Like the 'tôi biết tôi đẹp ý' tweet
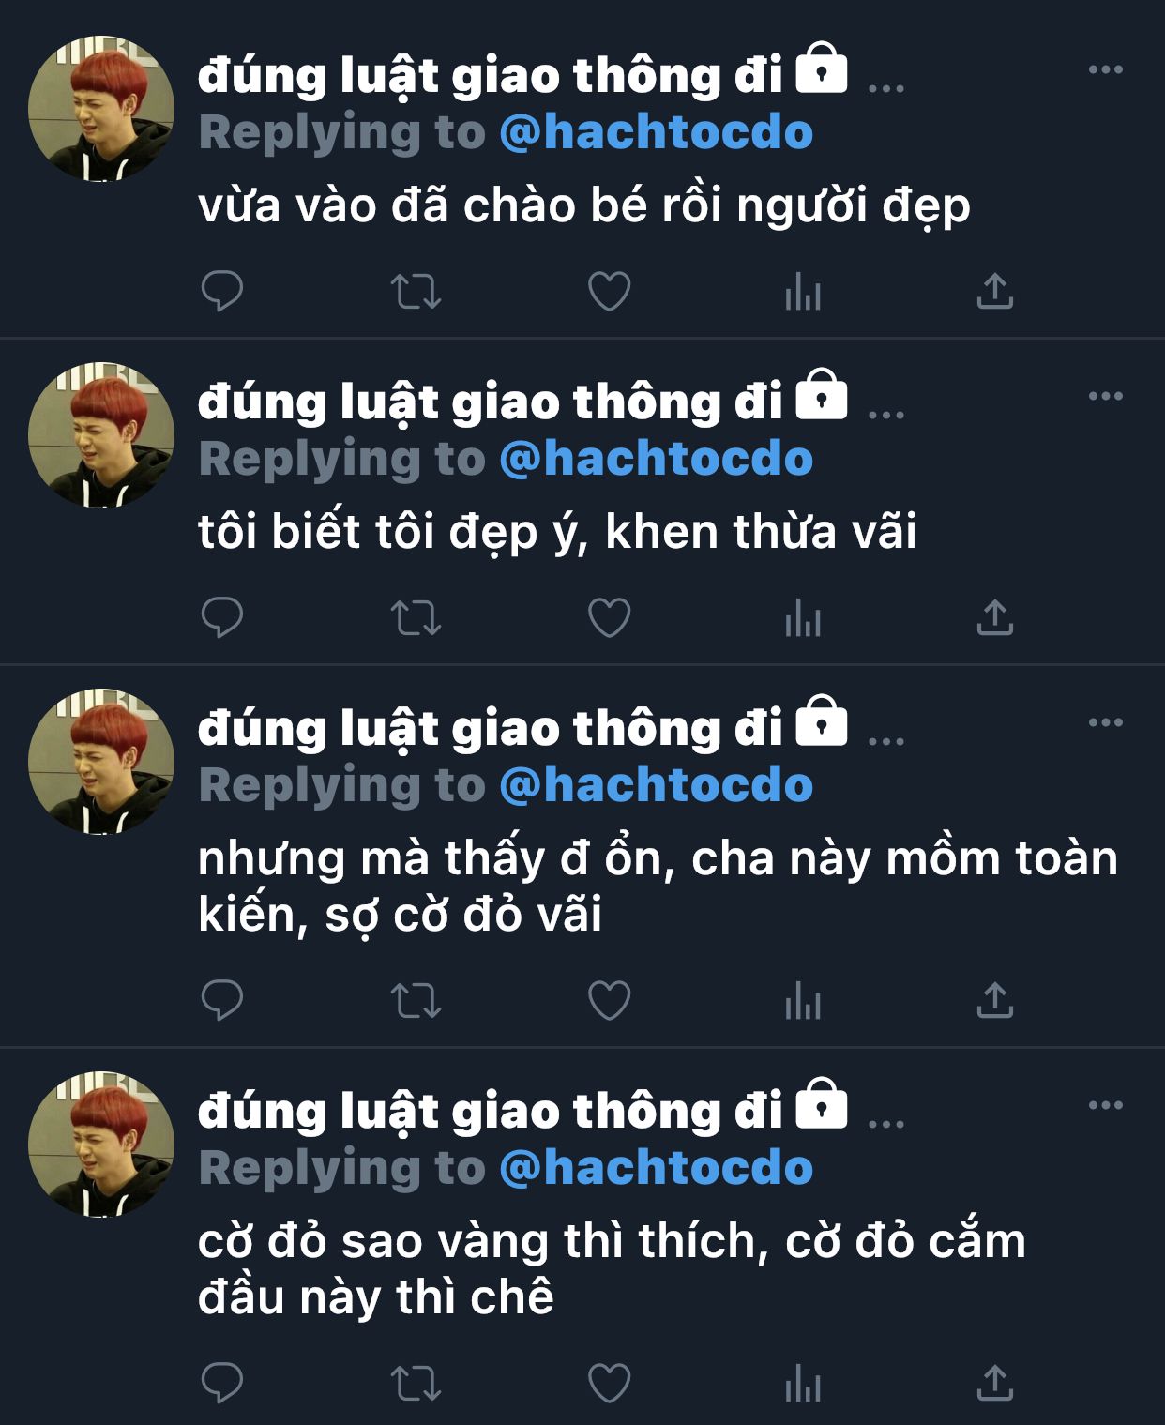 609,617
